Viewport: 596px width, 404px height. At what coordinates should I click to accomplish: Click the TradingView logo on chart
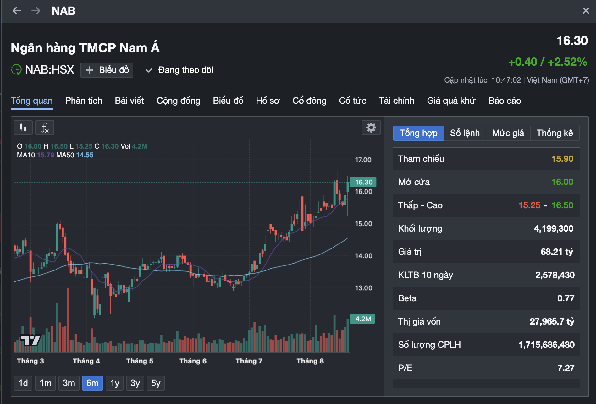click(30, 340)
